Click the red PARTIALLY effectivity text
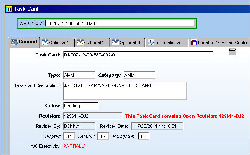The image size is (250, 155). pyautogui.click(x=76, y=146)
